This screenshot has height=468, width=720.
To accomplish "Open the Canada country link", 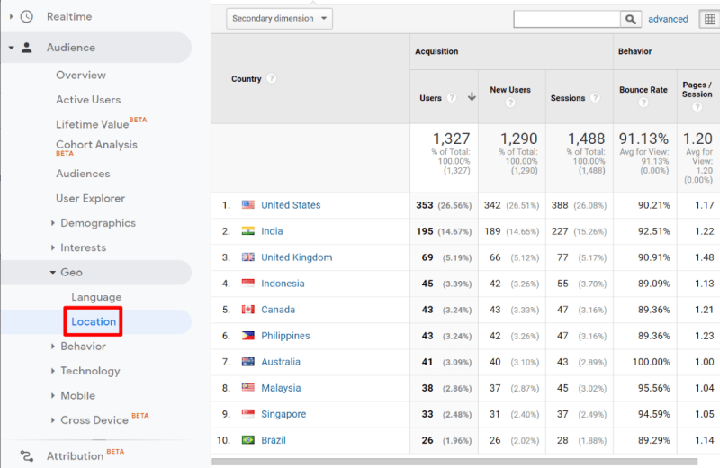I will 278,310.
